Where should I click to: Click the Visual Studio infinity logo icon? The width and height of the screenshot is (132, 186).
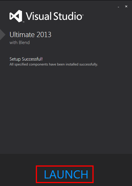pos(16,16)
